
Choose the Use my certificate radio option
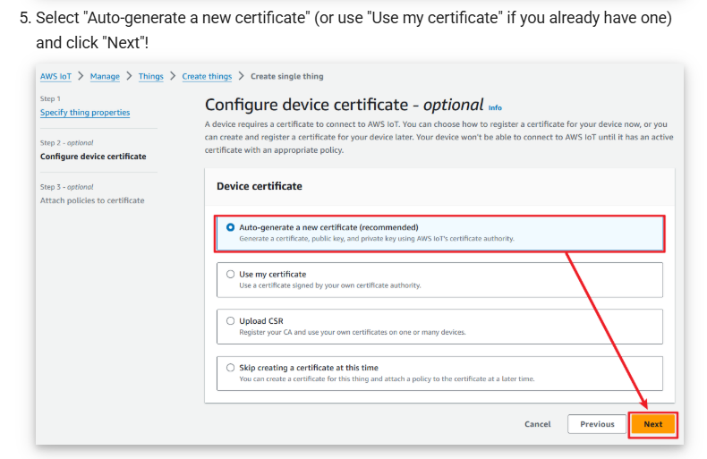[x=231, y=275]
